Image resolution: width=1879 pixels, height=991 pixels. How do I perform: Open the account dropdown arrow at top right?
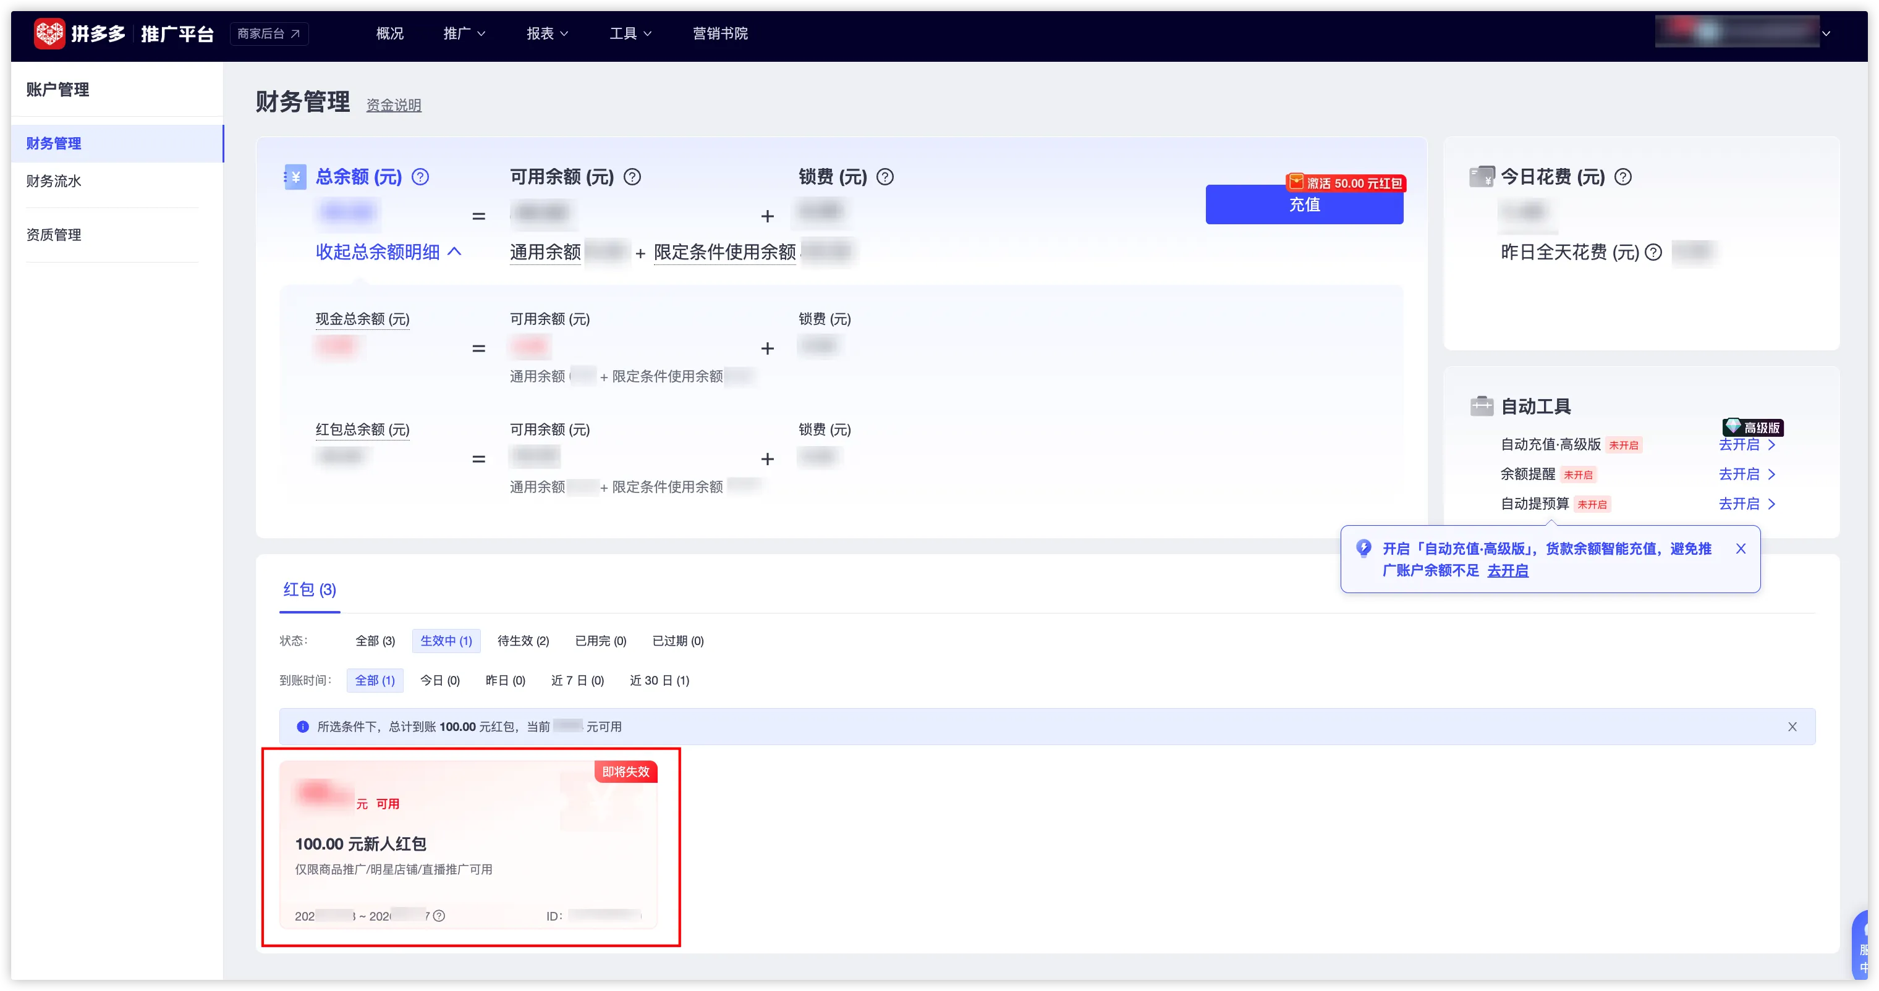[1826, 33]
